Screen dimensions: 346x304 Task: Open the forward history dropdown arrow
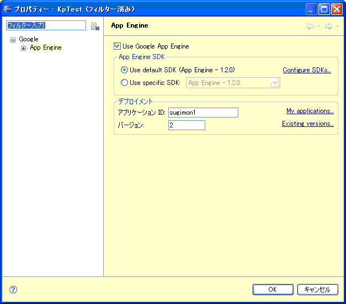(337, 26)
